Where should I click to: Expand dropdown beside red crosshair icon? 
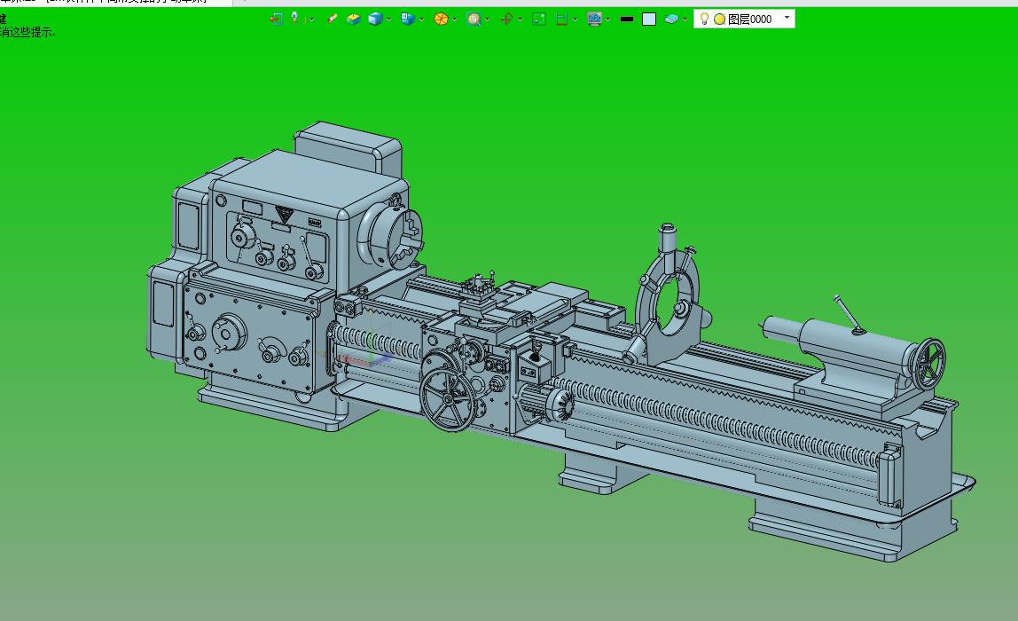[520, 20]
